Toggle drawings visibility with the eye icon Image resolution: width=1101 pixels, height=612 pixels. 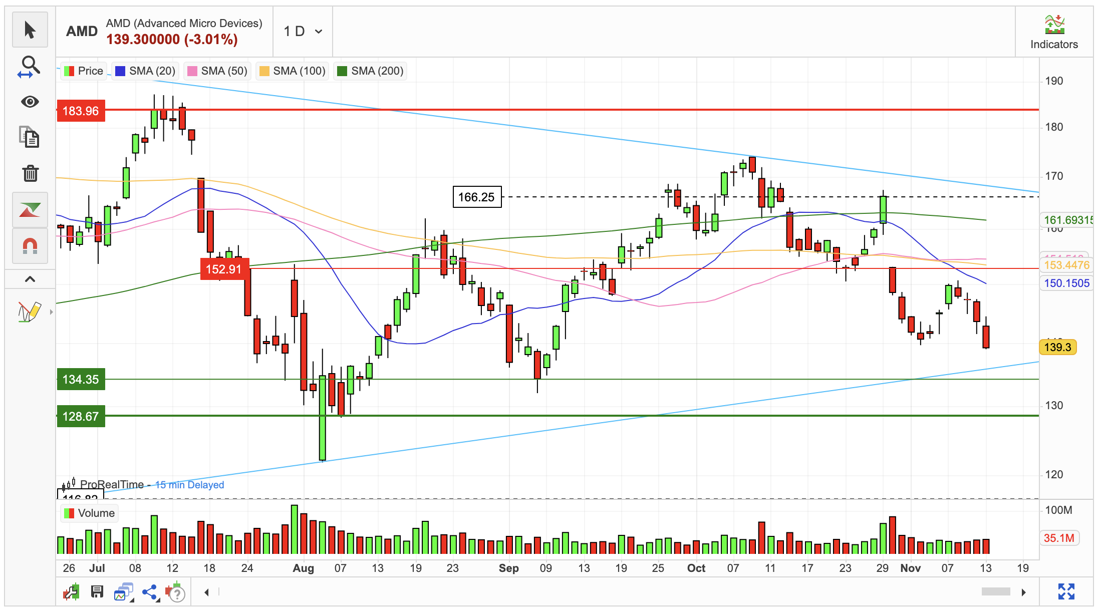click(30, 102)
